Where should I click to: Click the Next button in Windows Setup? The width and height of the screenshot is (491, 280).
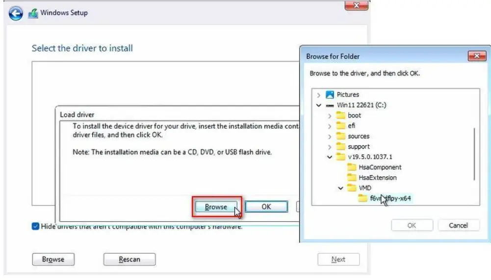pyautogui.click(x=338, y=259)
